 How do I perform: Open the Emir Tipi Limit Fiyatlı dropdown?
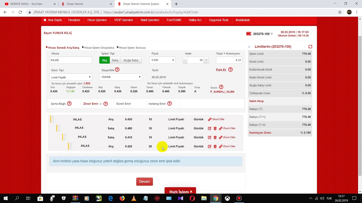(x=71, y=77)
